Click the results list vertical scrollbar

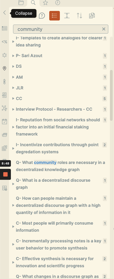[111, 95]
